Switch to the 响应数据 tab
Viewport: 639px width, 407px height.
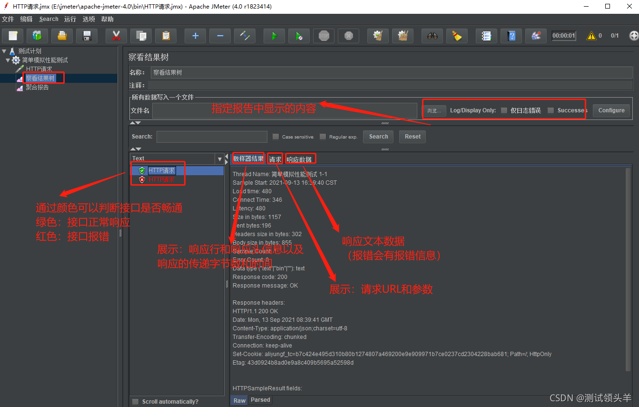[x=299, y=159]
